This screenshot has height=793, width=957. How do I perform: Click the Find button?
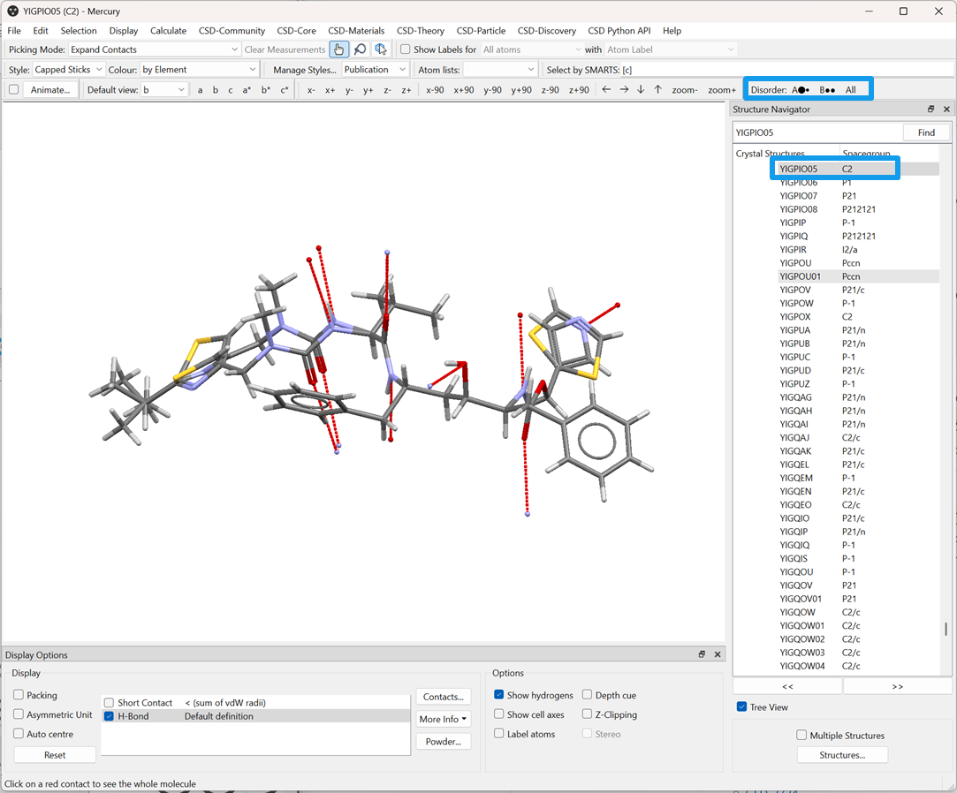click(x=925, y=132)
